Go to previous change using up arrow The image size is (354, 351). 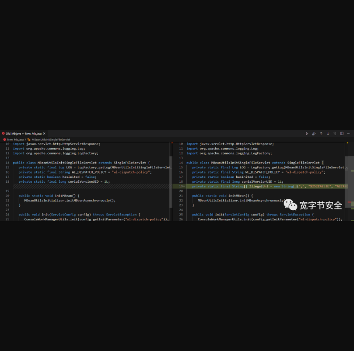(321, 134)
